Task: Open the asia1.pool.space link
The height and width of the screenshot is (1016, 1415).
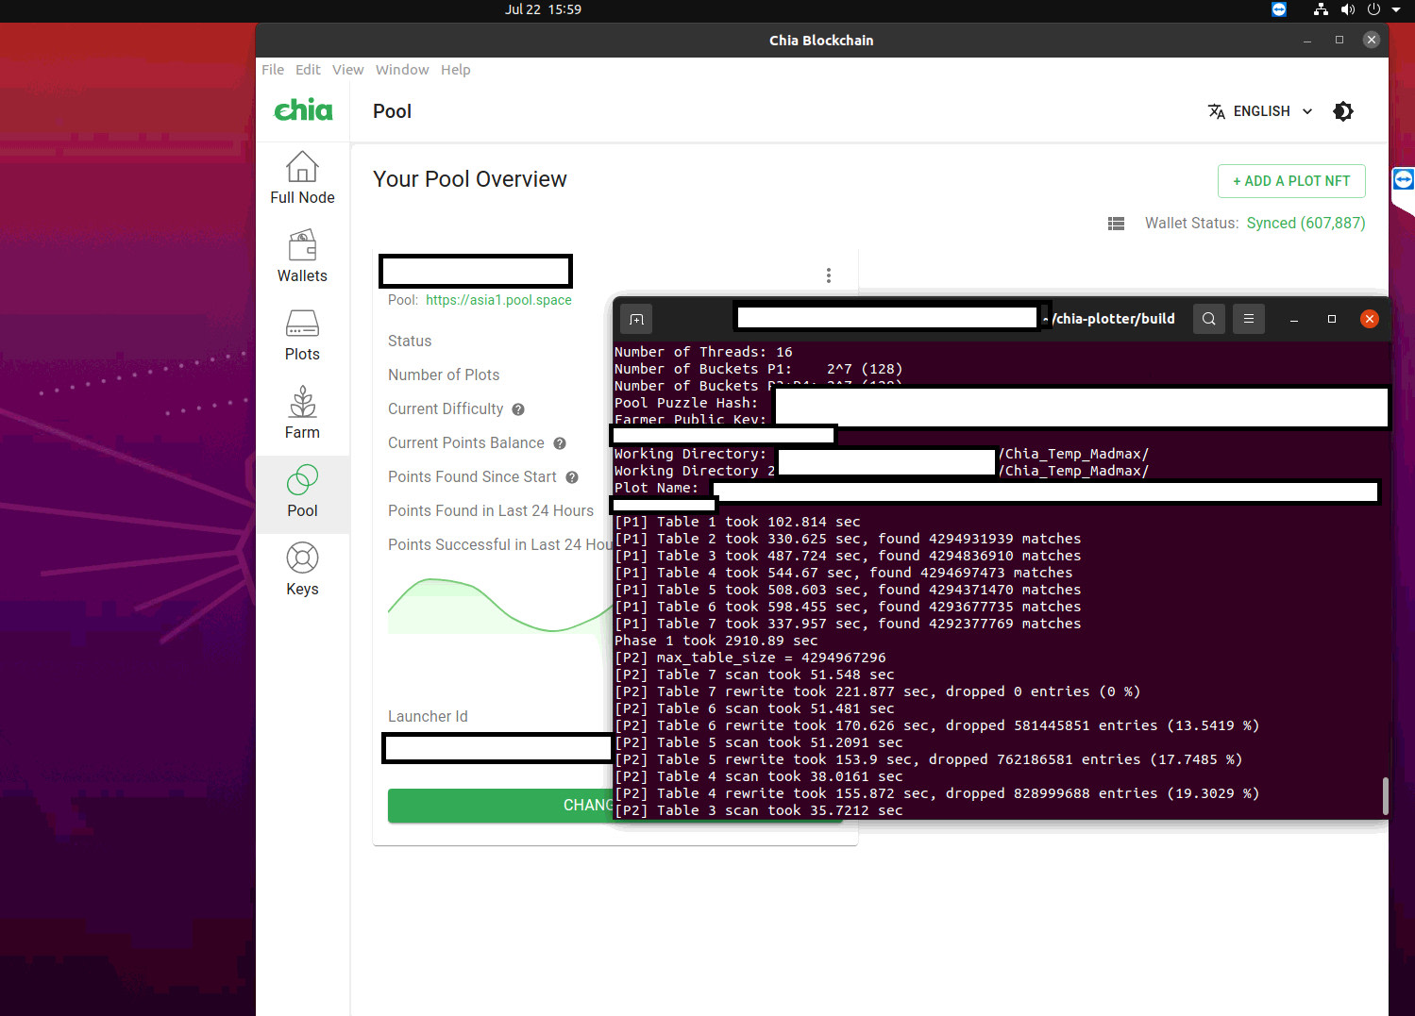Action: click(x=498, y=300)
